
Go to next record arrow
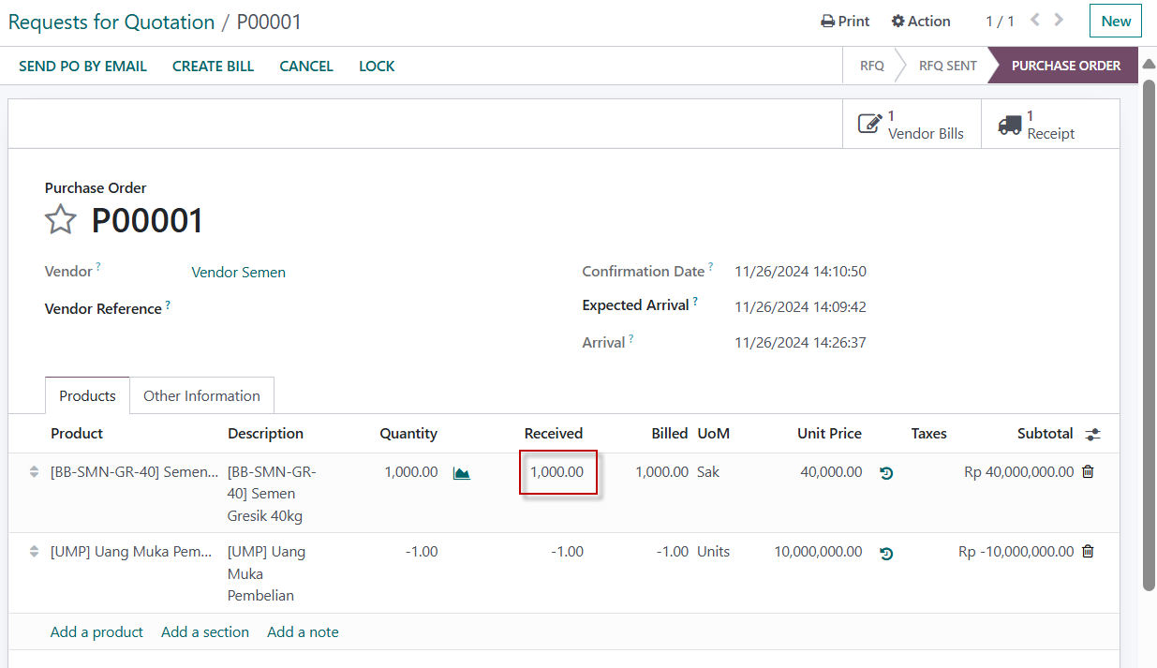click(1059, 20)
